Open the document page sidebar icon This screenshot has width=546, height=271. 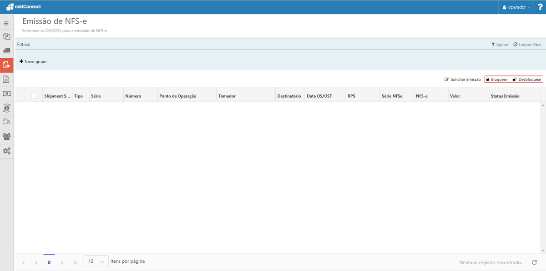(6, 79)
